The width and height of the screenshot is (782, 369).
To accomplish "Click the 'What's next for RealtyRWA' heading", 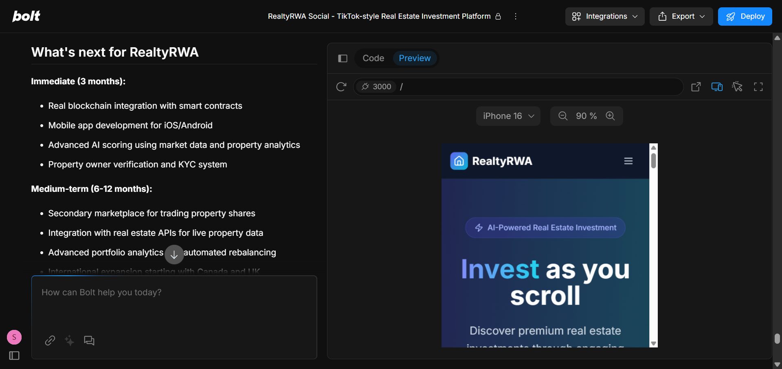I will point(115,52).
